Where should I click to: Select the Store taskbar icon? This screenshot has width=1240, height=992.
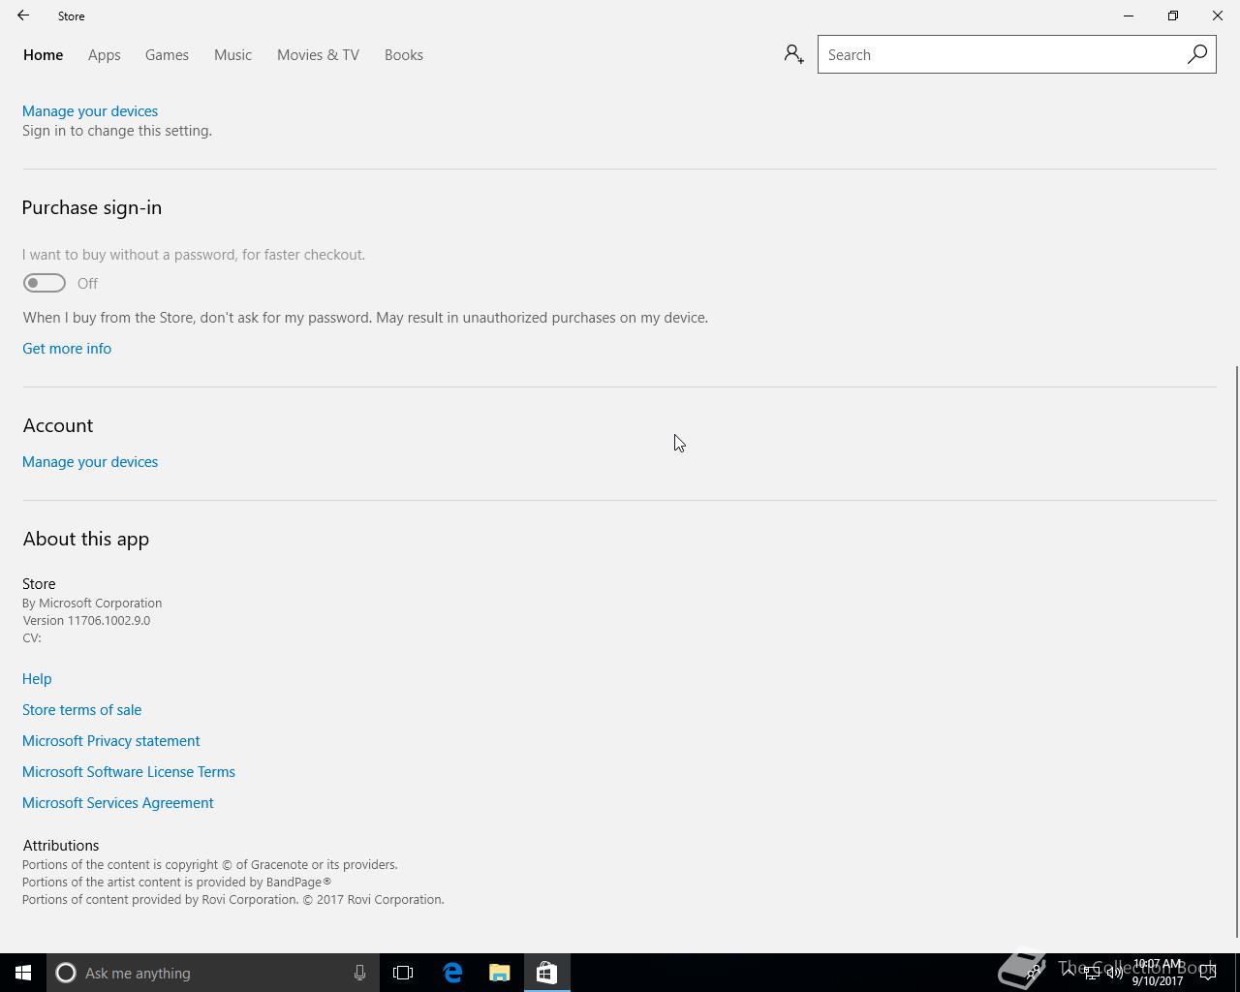point(546,973)
